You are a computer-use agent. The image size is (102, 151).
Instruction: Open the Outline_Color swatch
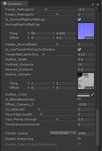[83, 94]
